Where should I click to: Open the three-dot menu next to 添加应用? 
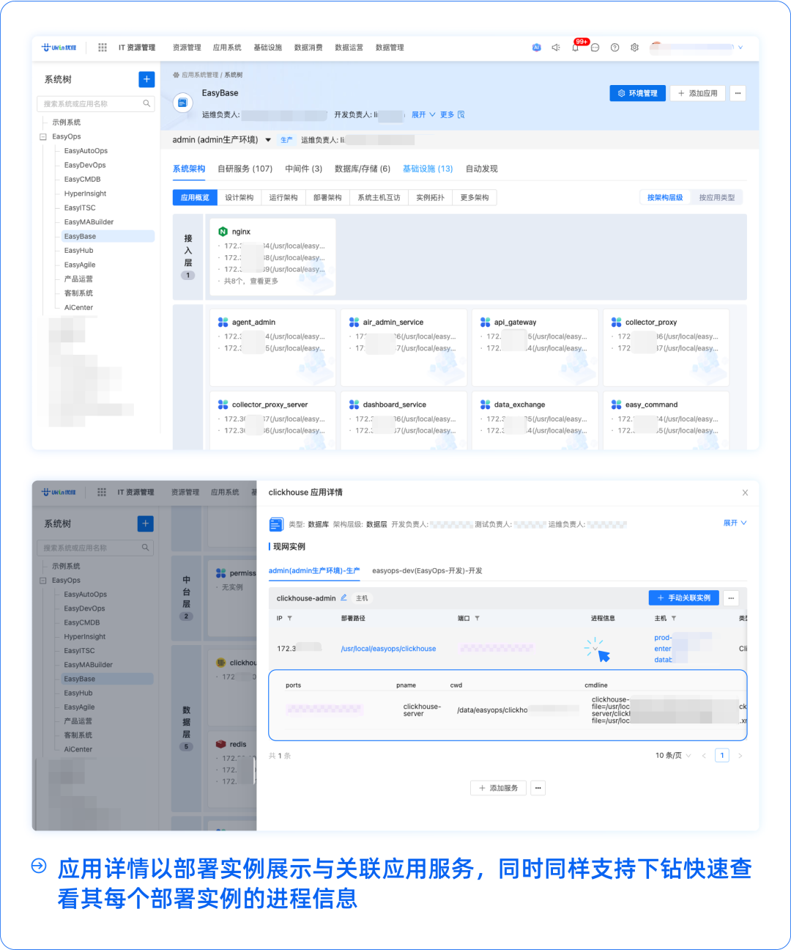coord(738,93)
